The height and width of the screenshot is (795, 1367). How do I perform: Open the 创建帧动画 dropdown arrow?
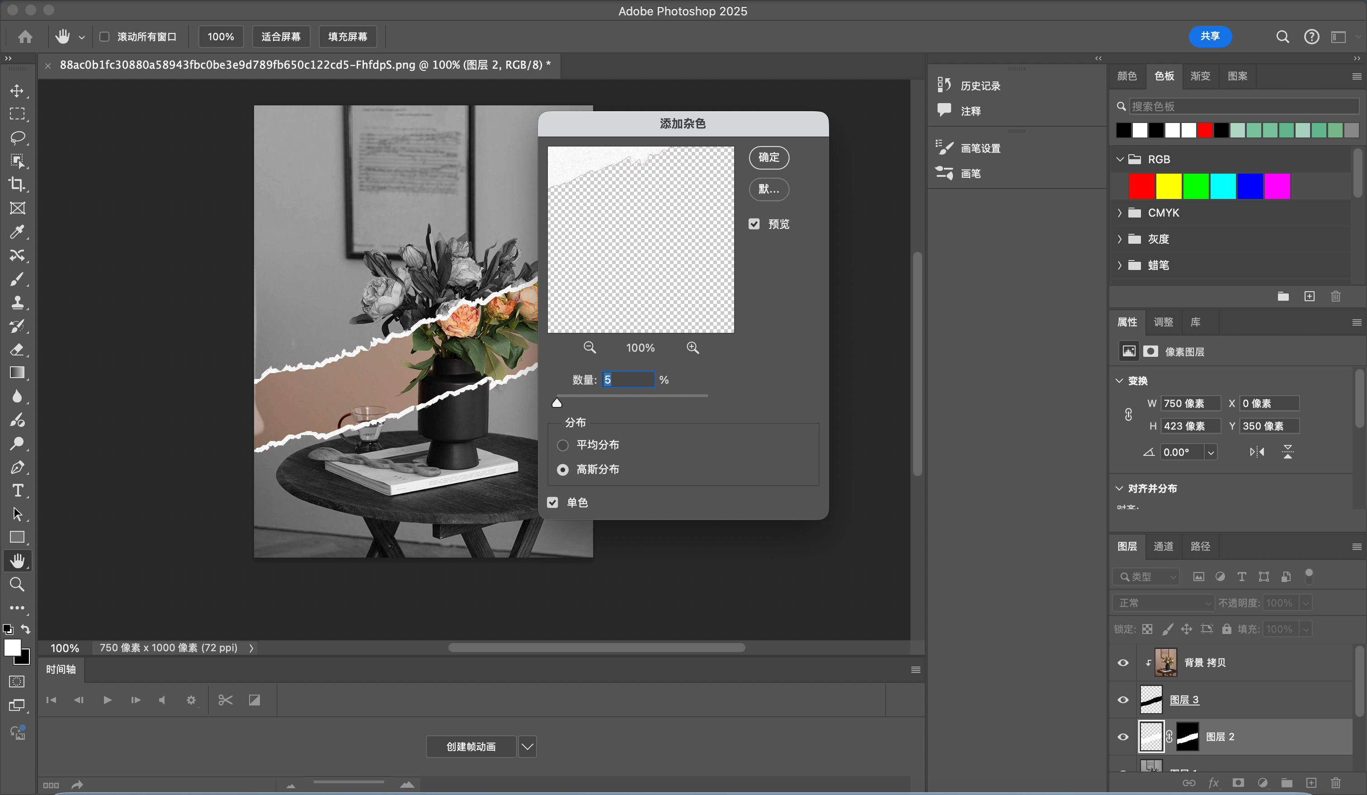click(527, 747)
